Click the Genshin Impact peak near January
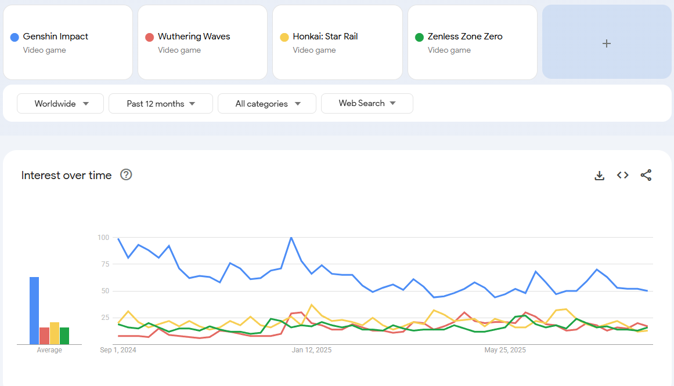 click(x=291, y=238)
